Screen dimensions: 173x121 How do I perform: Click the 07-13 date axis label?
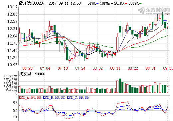(63, 68)
